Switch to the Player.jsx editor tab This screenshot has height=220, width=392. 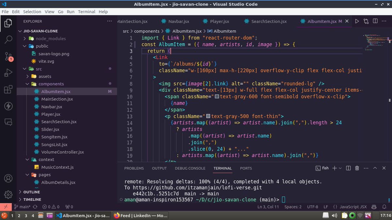coord(216,21)
